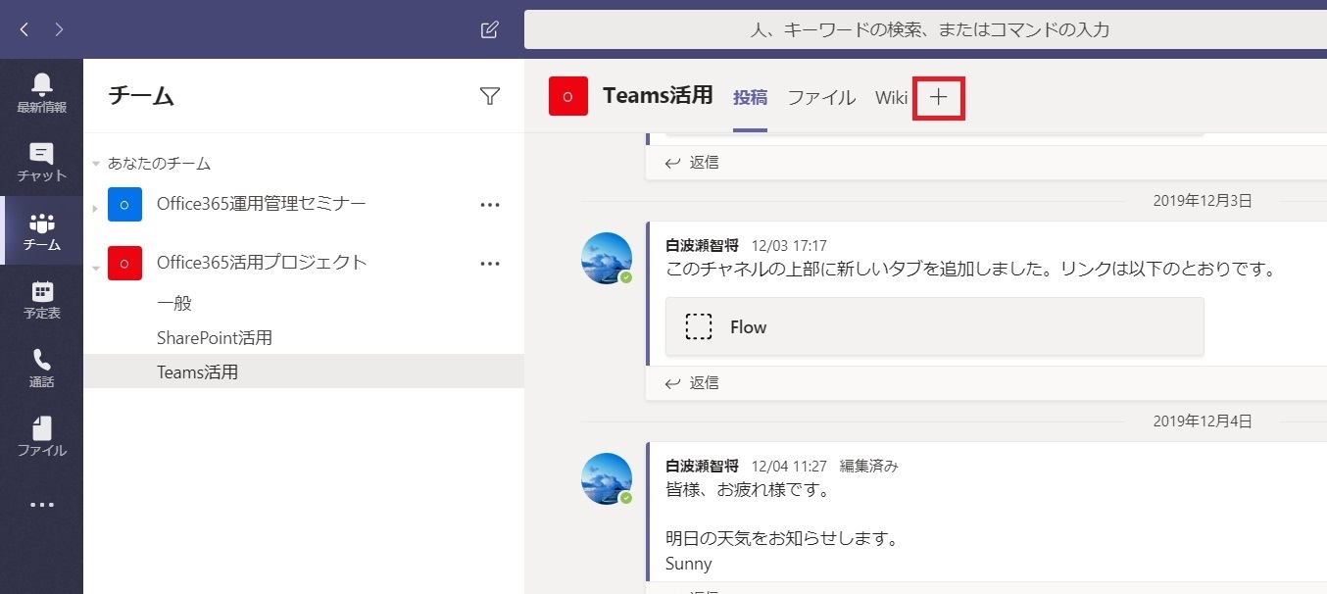The height and width of the screenshot is (594, 1327).
Task: Click 白波瀬智将 name on 12/04 post
Action: click(x=702, y=466)
